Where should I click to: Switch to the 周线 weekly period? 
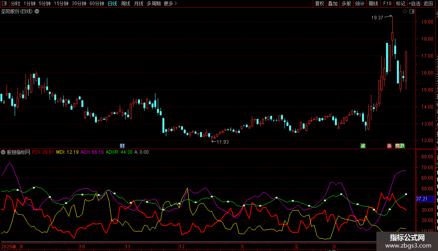(x=125, y=3)
